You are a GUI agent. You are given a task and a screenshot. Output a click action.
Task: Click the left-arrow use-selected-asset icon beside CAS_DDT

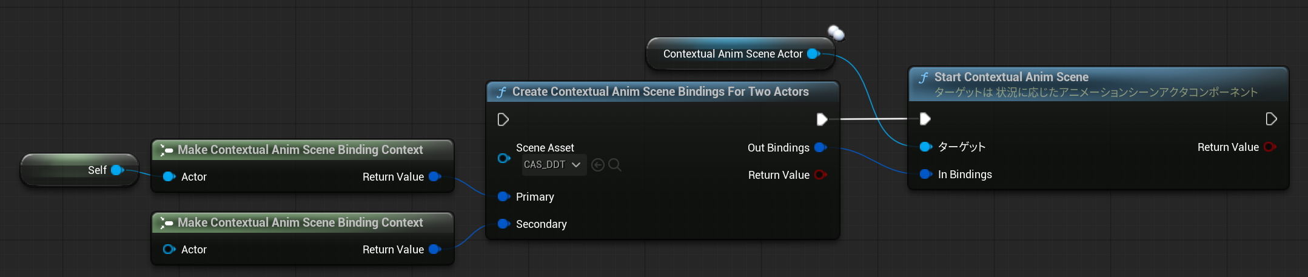click(597, 165)
